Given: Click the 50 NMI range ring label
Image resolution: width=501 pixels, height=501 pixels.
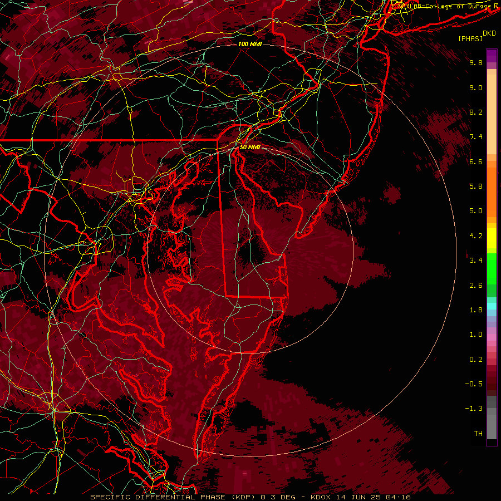Looking at the screenshot, I should (250, 147).
